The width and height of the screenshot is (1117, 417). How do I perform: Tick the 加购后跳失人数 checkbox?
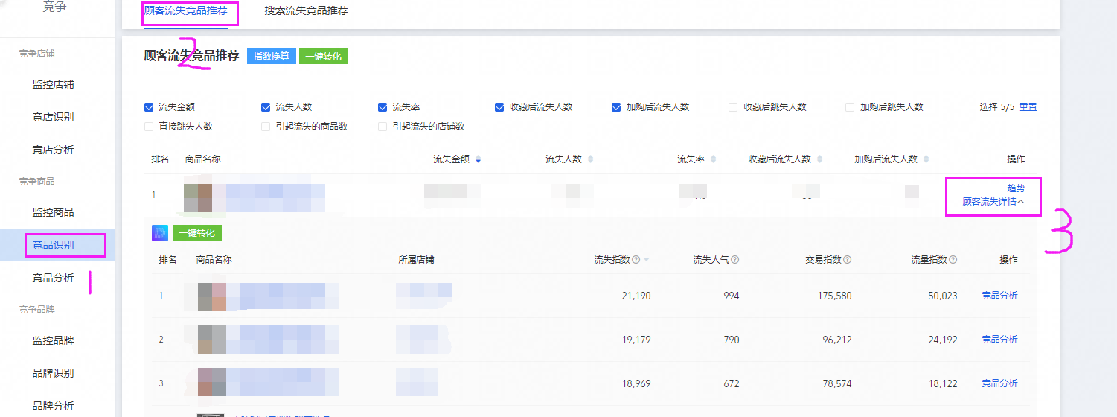(x=850, y=107)
